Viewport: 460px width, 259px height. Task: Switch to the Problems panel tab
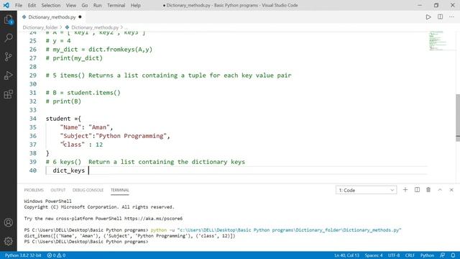(x=34, y=190)
